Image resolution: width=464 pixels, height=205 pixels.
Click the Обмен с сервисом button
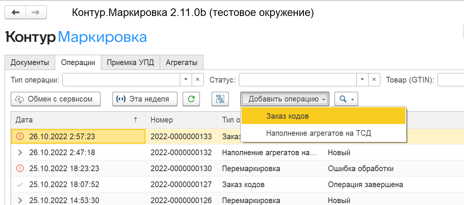coord(56,99)
